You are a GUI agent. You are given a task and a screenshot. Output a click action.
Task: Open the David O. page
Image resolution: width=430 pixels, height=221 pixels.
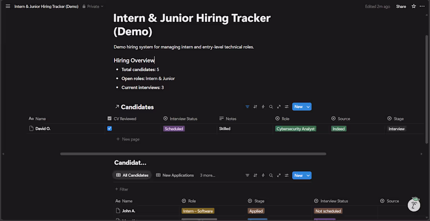(x=43, y=128)
